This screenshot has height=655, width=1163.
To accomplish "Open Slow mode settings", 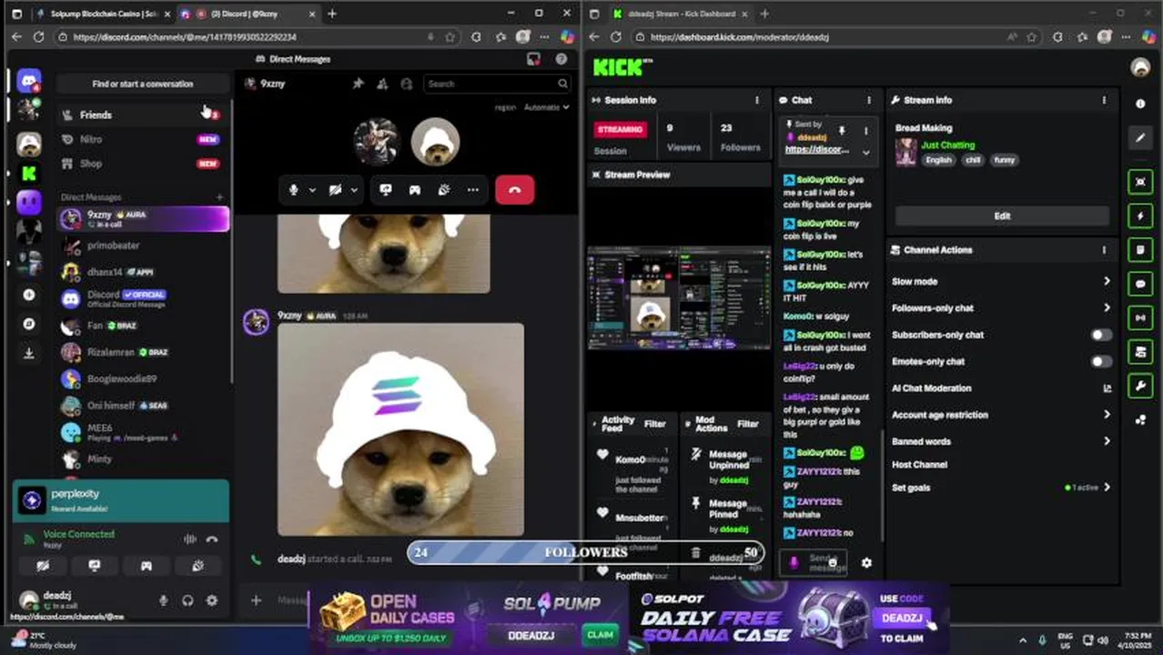I will (1001, 282).
